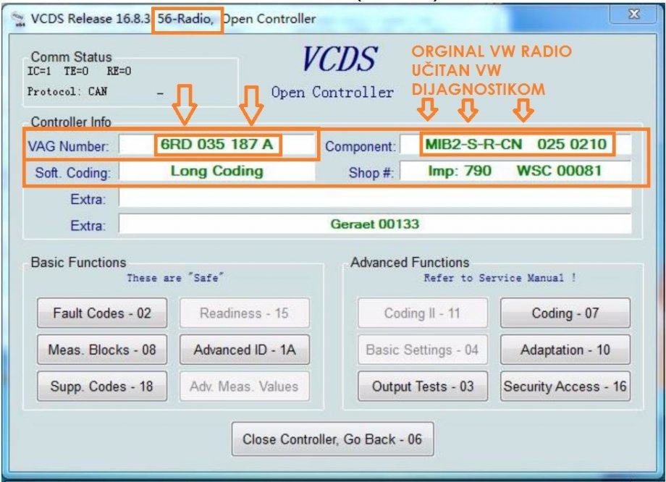The image size is (666, 482).
Task: Click the Open Controller heading under VCDS logo
Action: coord(332,92)
